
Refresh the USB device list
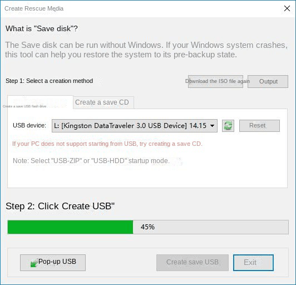228,126
